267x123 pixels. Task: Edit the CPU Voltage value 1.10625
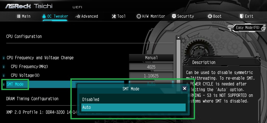coord(151,76)
